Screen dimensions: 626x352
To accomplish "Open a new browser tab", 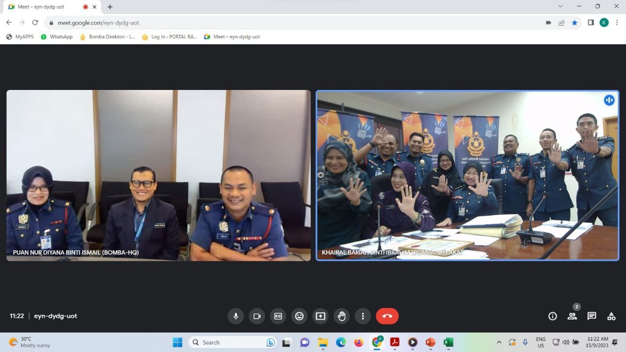I will pos(110,7).
